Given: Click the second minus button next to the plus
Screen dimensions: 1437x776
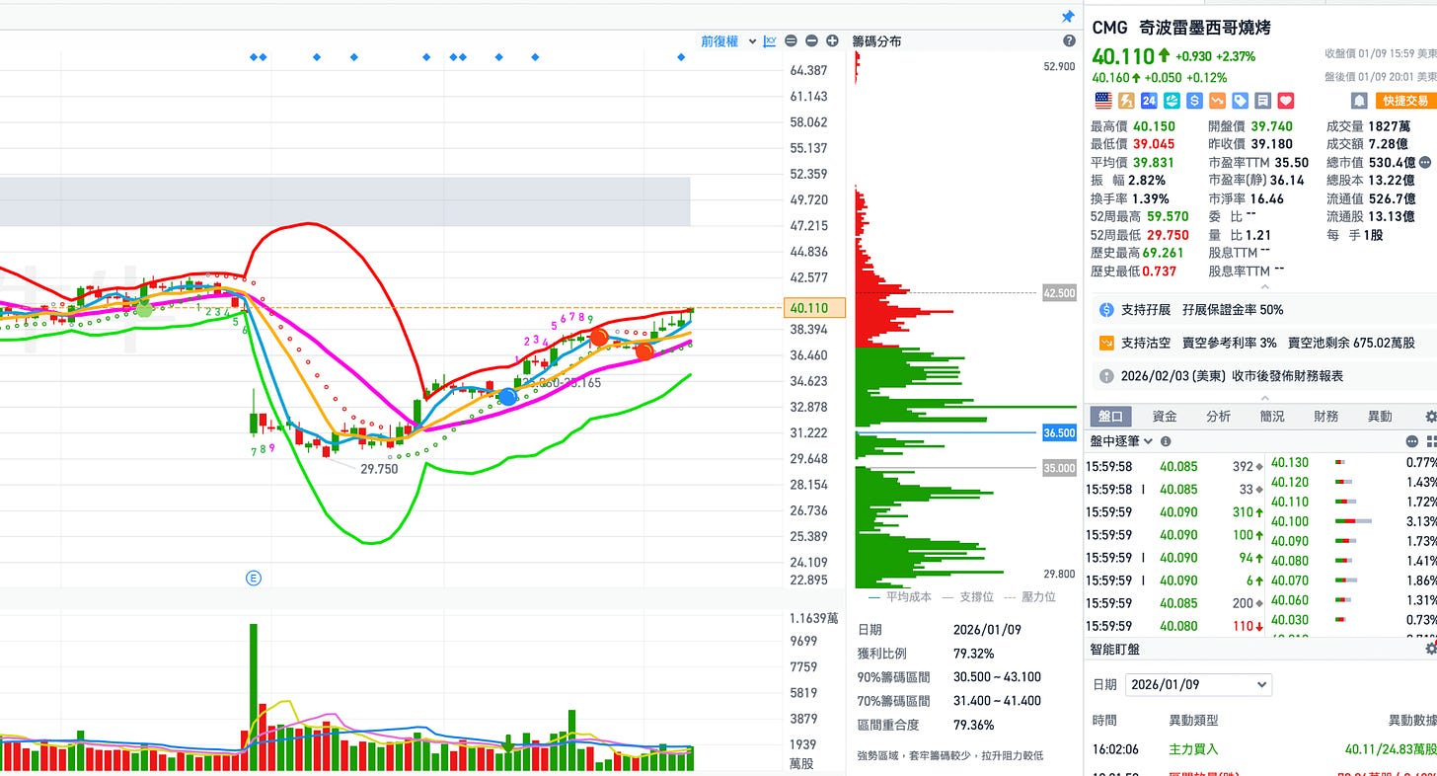Looking at the screenshot, I should point(811,41).
